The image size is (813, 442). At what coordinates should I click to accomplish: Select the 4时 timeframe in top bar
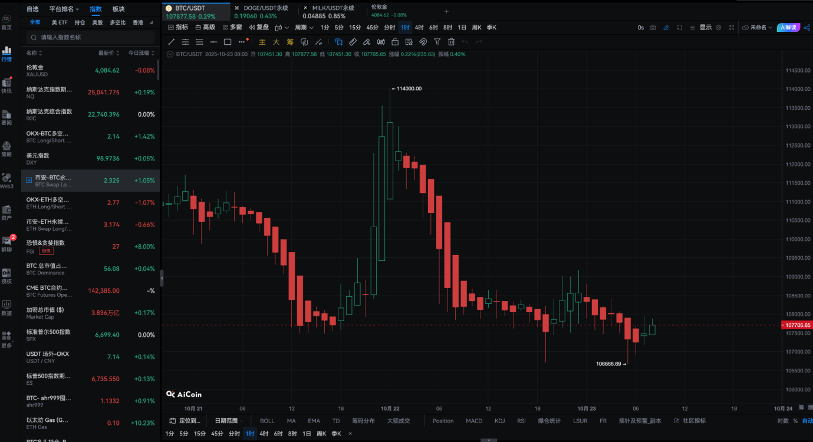[419, 27]
